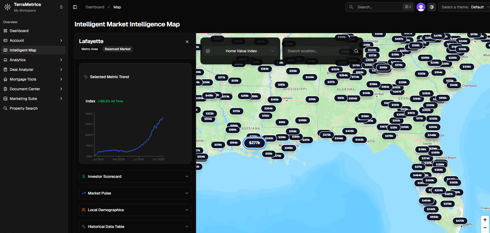Click the map location search magnifier
490x233 pixels.
tap(356, 51)
